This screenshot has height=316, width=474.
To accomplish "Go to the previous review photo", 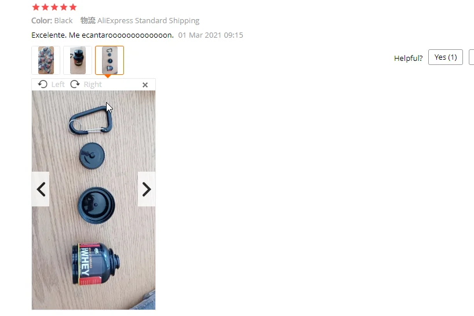I will pyautogui.click(x=41, y=189).
